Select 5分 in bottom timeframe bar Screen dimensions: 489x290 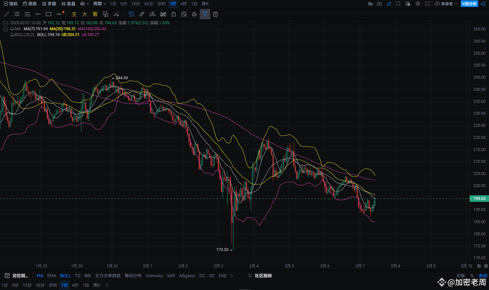(15, 285)
